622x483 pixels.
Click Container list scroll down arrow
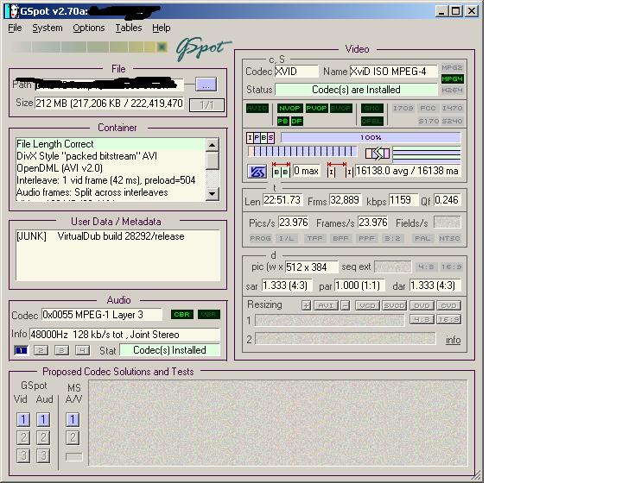(x=213, y=194)
